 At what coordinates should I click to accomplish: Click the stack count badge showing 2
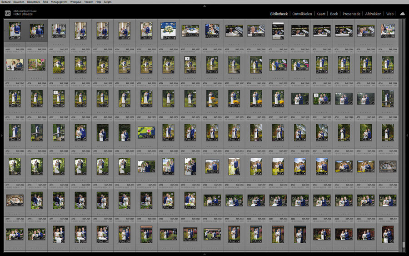click(187, 59)
